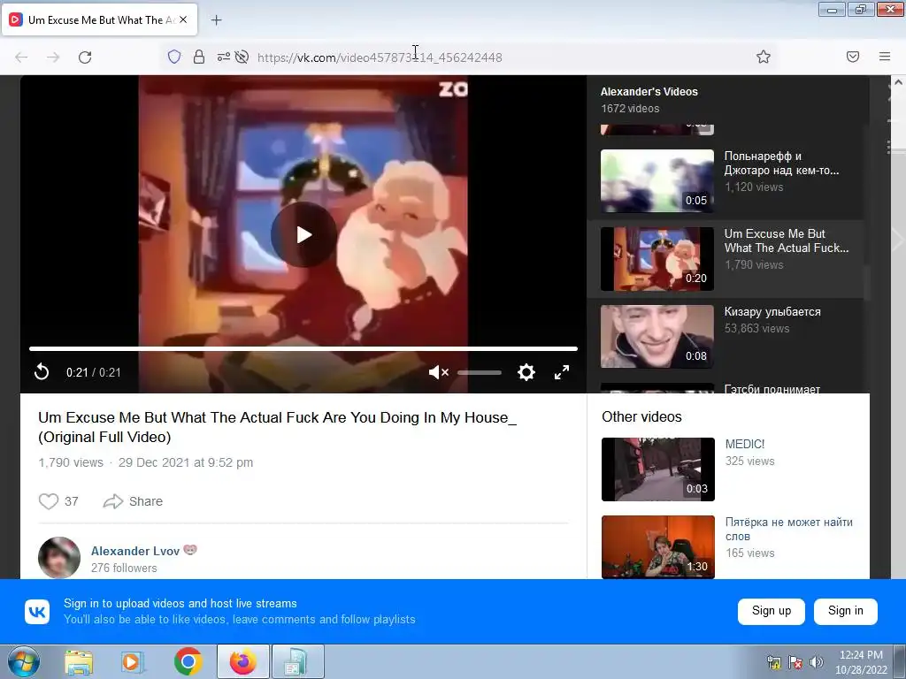Unmute the video player speaker icon
This screenshot has height=679, width=906.
click(439, 372)
